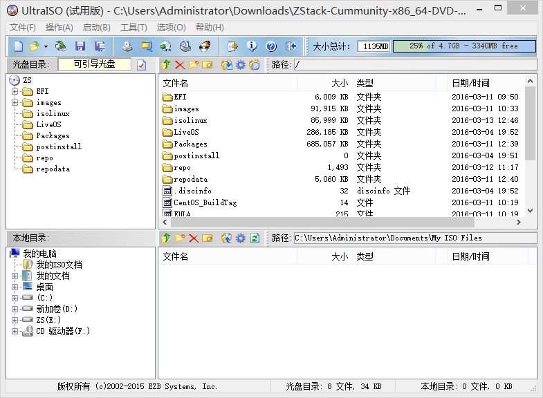Create a new ISO with the blank page icon
The height and width of the screenshot is (398, 543).
19,46
